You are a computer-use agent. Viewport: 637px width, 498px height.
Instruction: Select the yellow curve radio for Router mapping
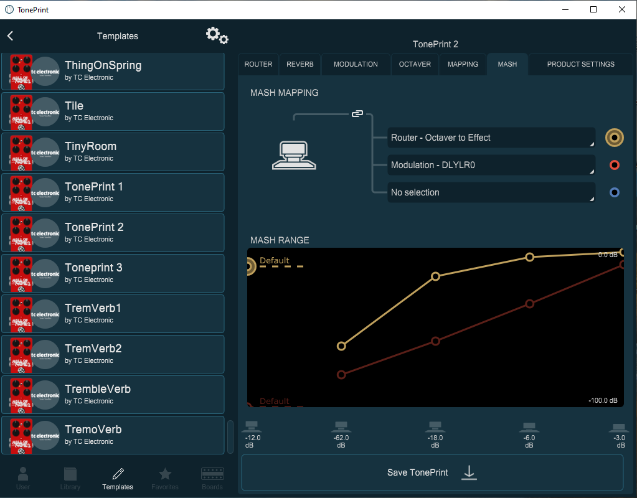(614, 138)
